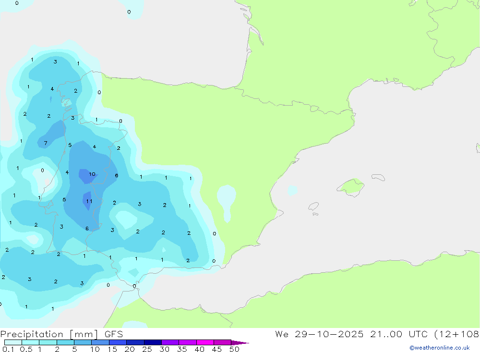Click the 35–40 mm legend color box
480x352 pixels.
click(x=188, y=342)
